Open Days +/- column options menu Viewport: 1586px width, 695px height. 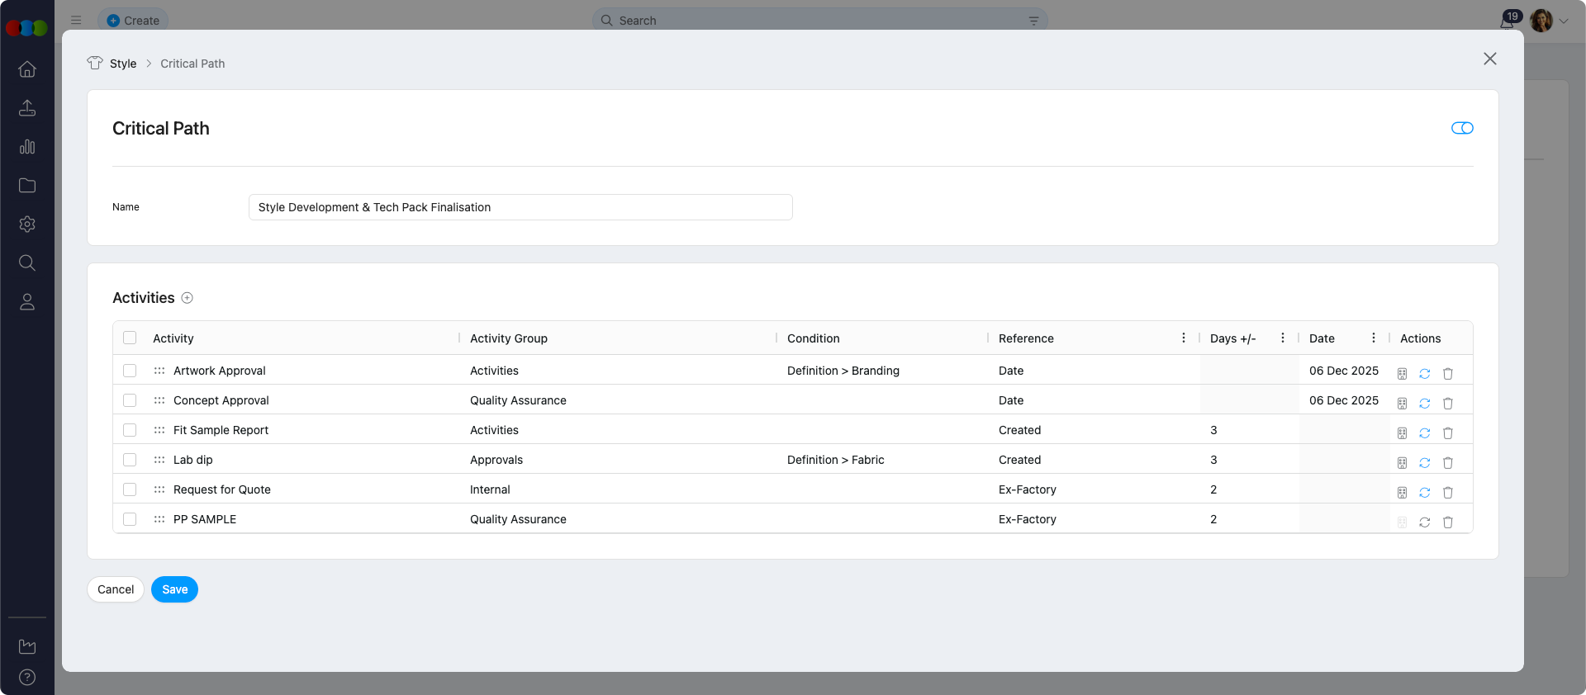(x=1282, y=338)
